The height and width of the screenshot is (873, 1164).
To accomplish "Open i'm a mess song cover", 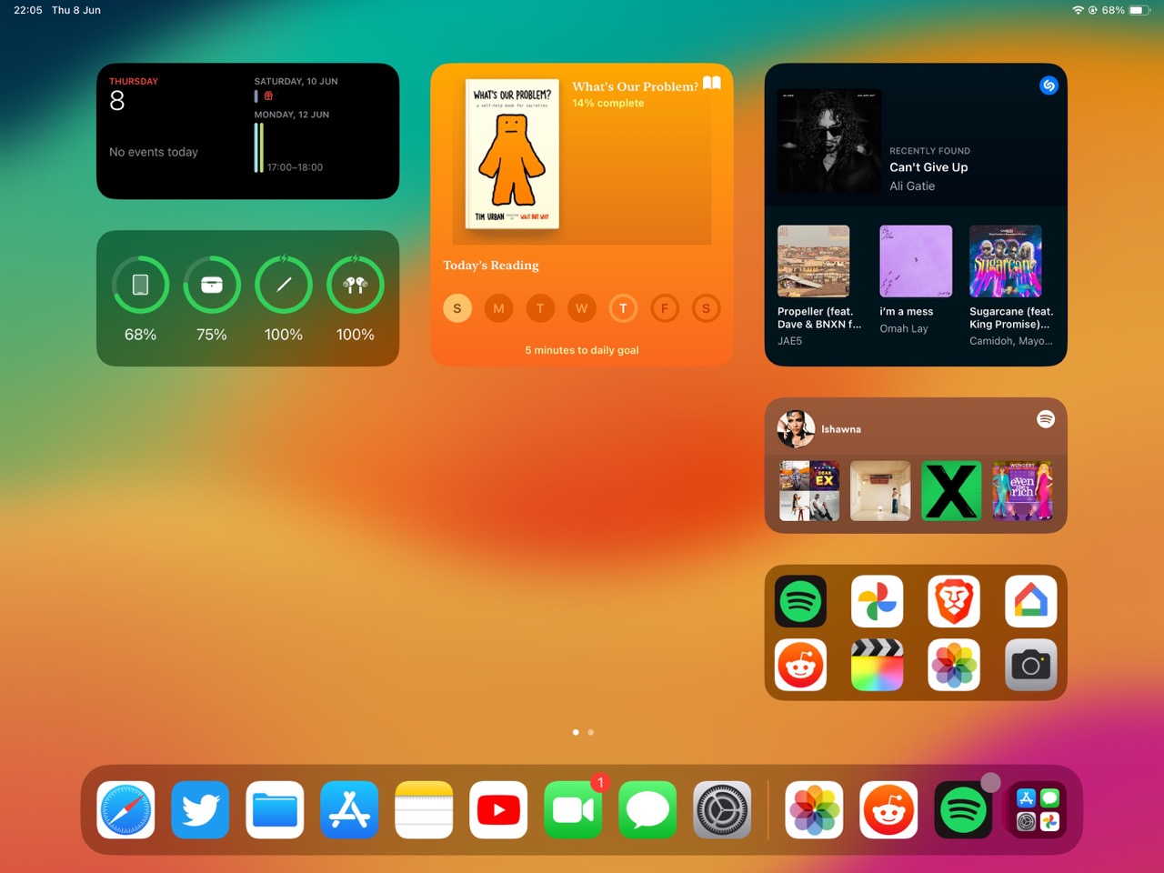I will coord(916,261).
